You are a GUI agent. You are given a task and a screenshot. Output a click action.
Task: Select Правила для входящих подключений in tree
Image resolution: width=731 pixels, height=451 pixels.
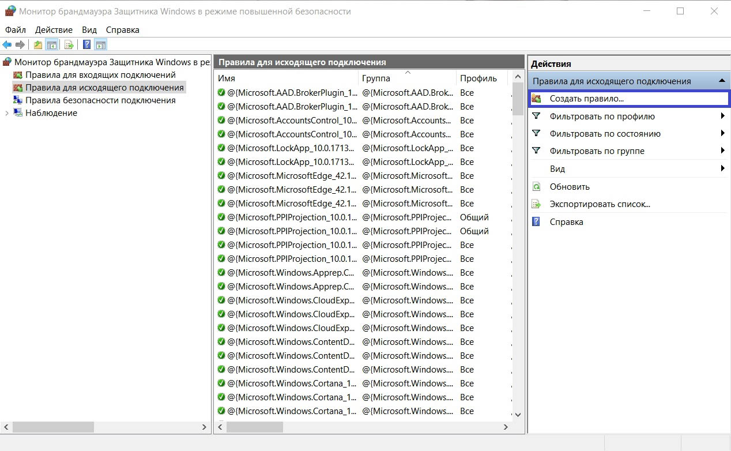click(x=100, y=75)
